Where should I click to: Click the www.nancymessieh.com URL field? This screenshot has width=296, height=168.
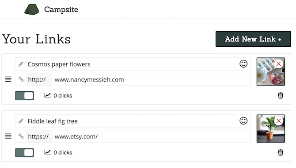coord(152,79)
